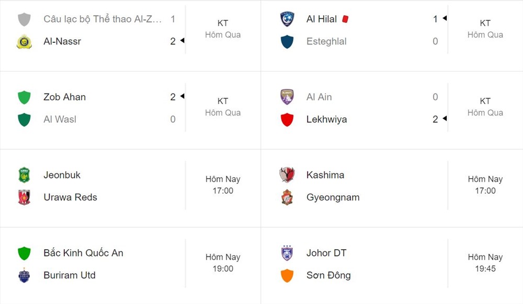Image resolution: width=523 pixels, height=304 pixels.
Task: Open the Esteghlal team link
Action: 326,41
